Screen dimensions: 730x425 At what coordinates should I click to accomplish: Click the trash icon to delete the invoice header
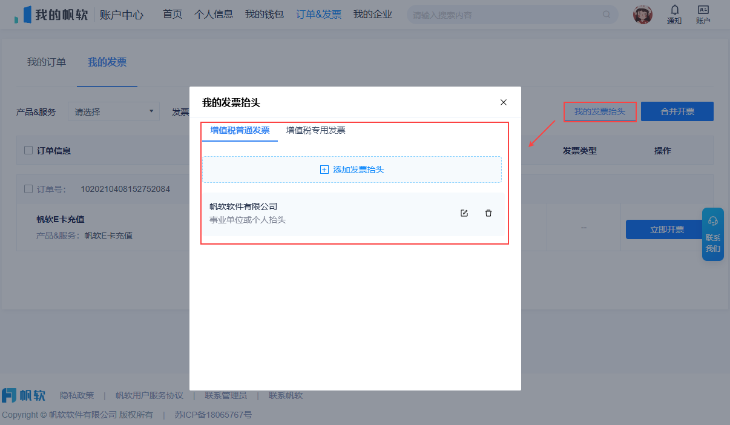(488, 213)
